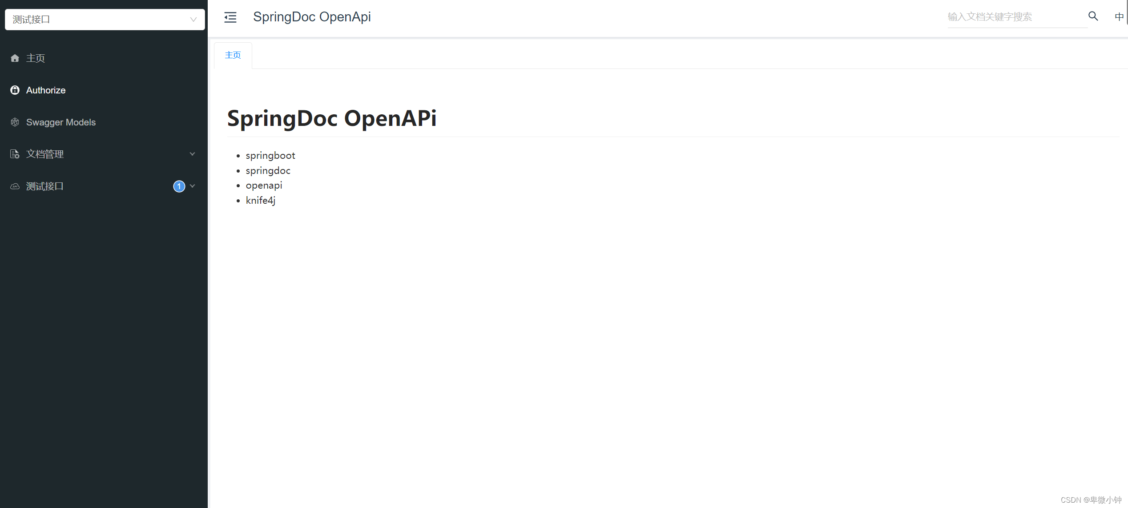Click the 测试接口 cloud icon
Screen dimensions: 1128x508
pyautogui.click(x=14, y=186)
